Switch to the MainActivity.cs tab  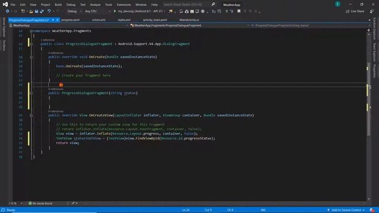click(x=189, y=20)
